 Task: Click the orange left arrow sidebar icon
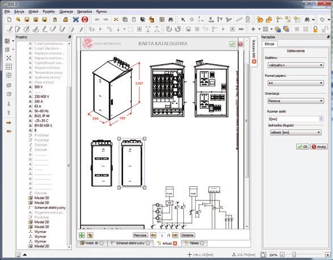[9, 131]
